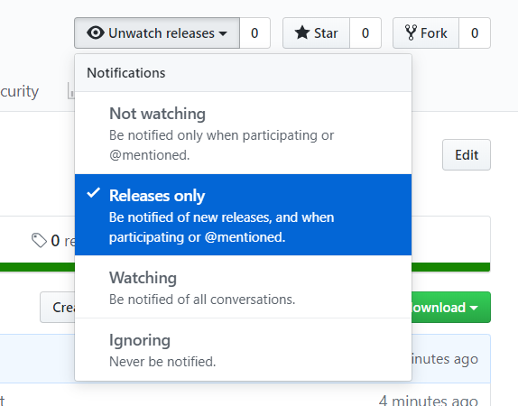The width and height of the screenshot is (518, 406).
Task: Click the star icon
Action: 302,33
